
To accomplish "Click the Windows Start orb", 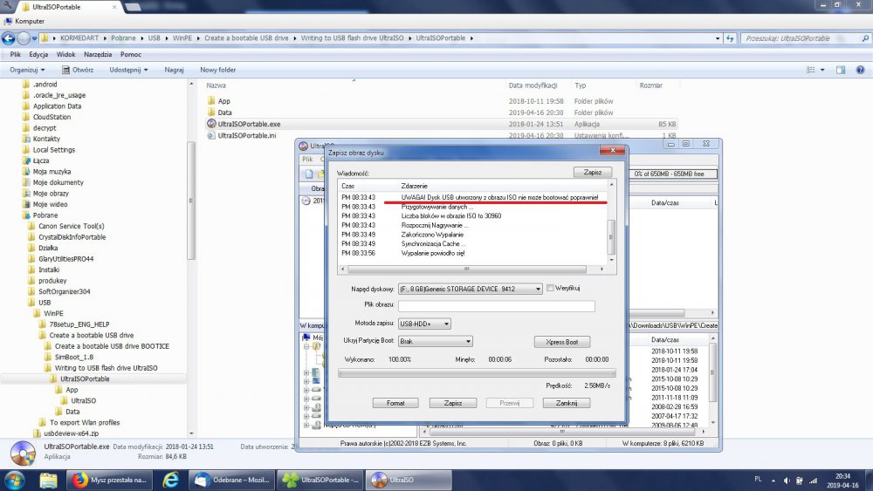I will pyautogui.click(x=15, y=480).
